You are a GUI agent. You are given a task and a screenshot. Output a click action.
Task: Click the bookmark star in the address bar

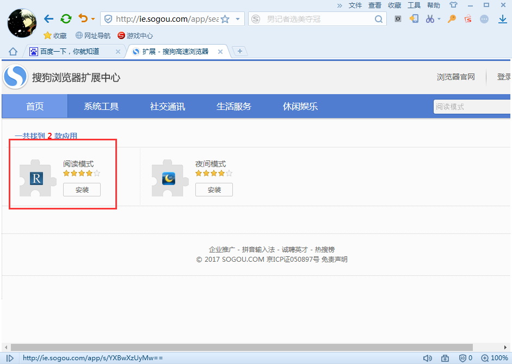tap(225, 19)
